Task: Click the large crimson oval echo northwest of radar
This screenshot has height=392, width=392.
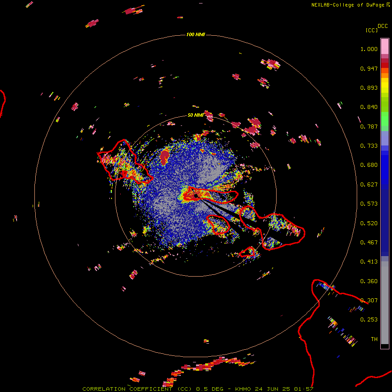Action: pos(164,157)
